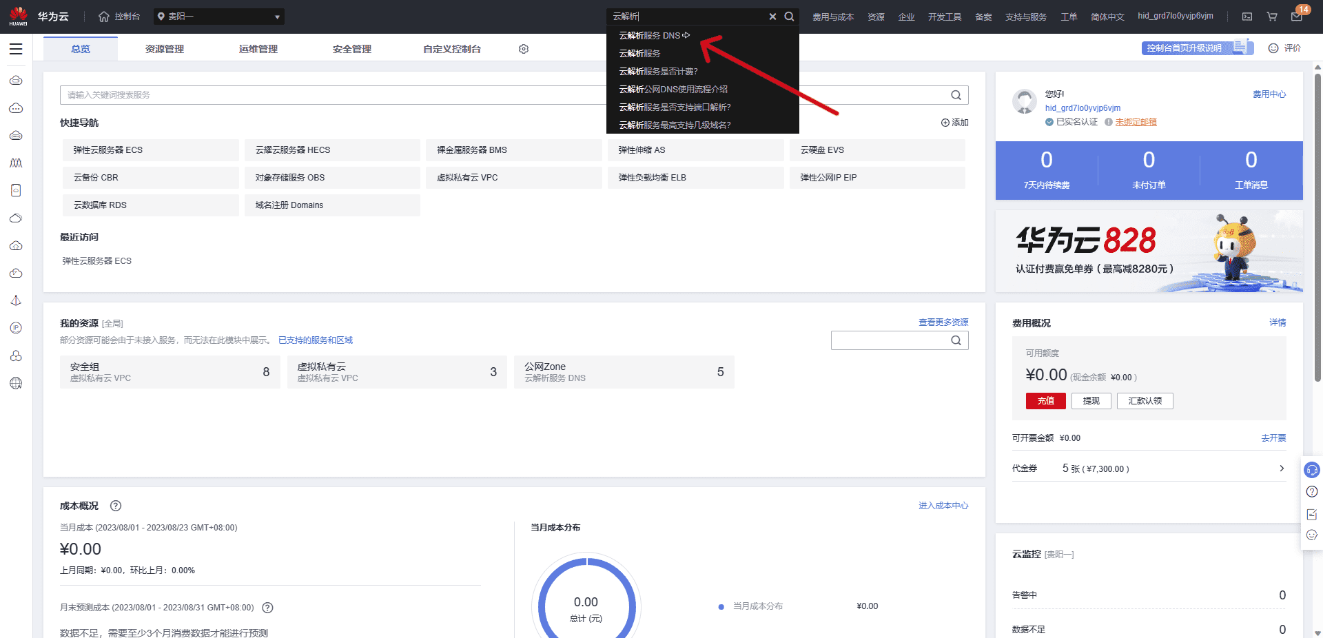
Task: Switch to the 运维管理 tab
Action: tap(258, 49)
